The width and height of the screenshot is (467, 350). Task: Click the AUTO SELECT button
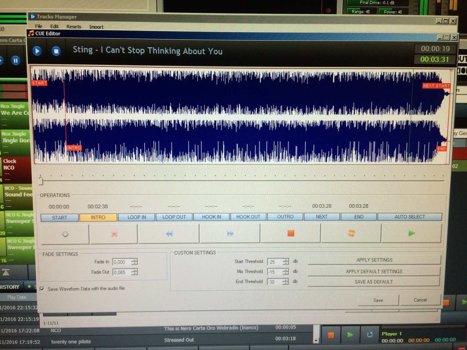(x=410, y=217)
